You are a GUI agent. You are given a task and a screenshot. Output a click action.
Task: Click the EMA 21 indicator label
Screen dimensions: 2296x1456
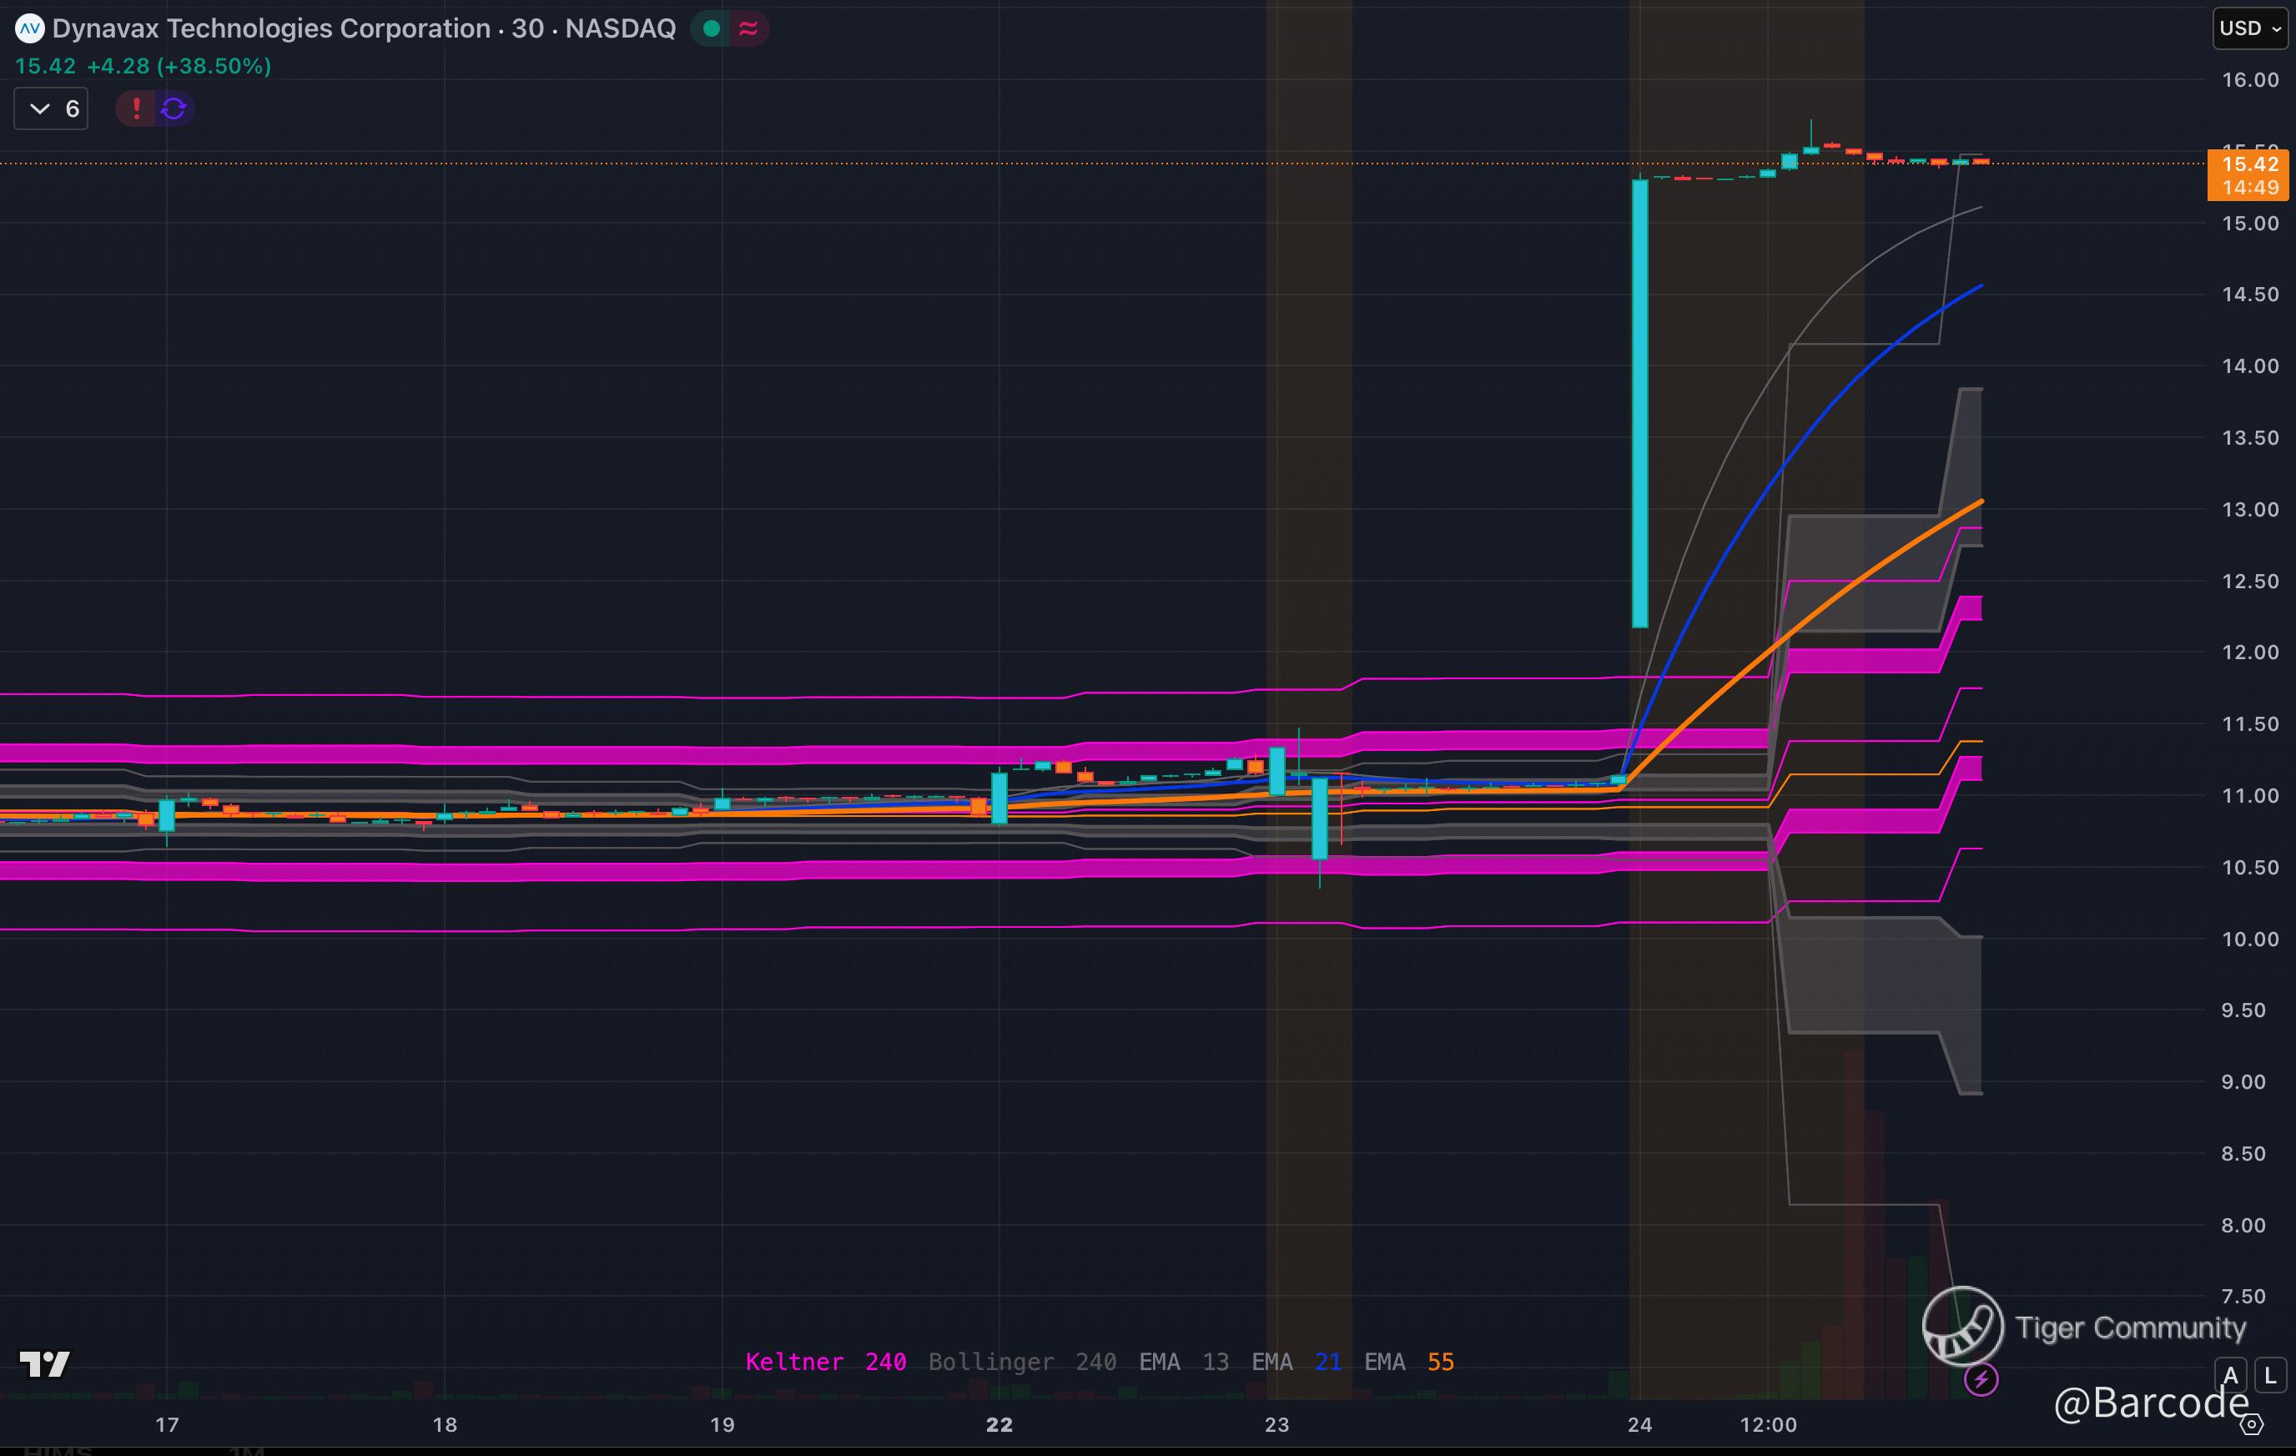tap(1296, 1362)
